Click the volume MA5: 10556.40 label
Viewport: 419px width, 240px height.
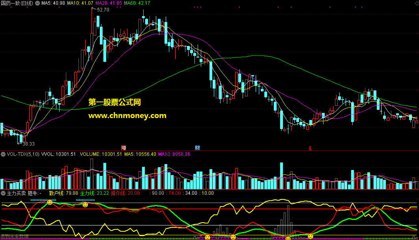140,154
